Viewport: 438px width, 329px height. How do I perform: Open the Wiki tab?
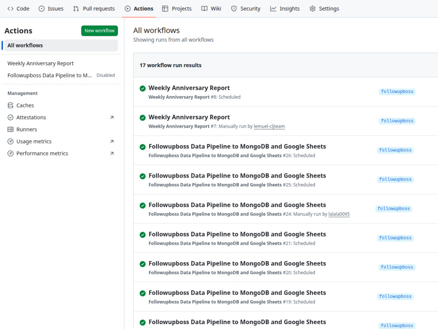pyautogui.click(x=211, y=9)
